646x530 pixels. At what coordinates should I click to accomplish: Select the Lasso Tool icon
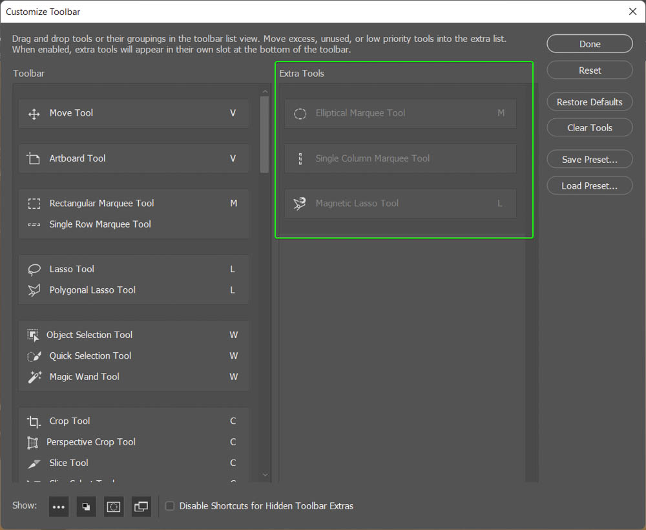(34, 270)
